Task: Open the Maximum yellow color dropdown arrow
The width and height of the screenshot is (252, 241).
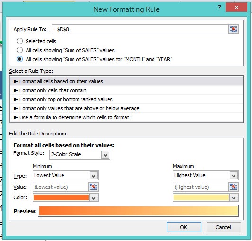Action: [234, 198]
